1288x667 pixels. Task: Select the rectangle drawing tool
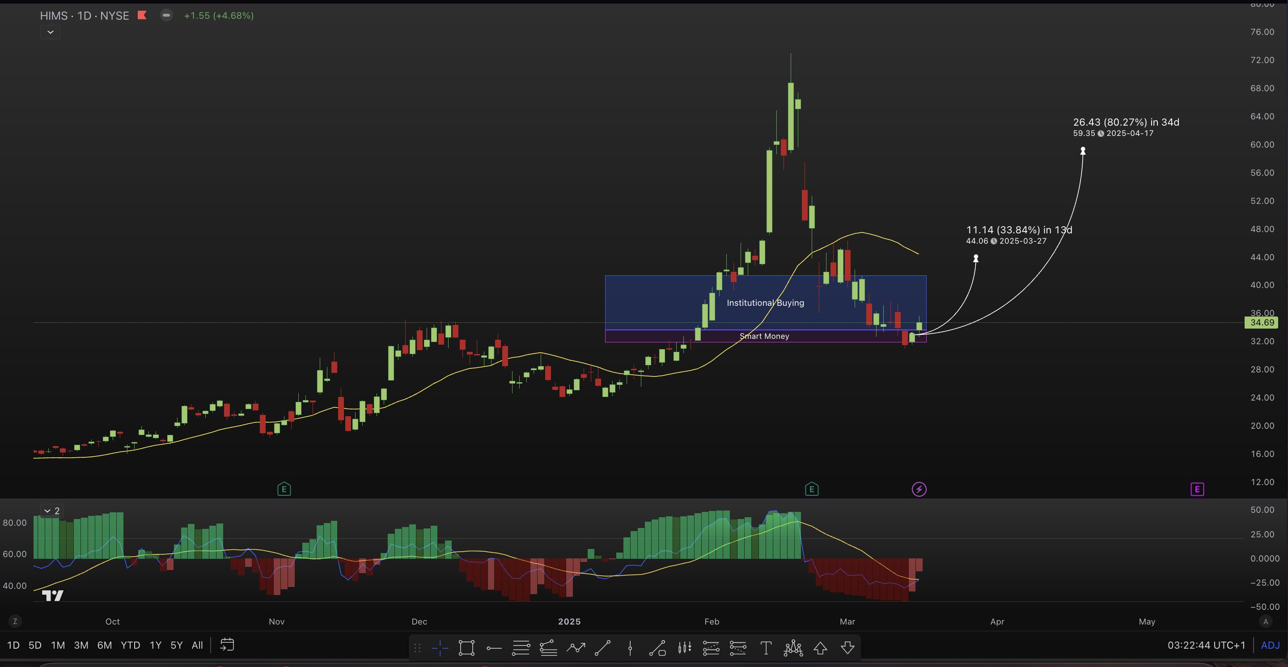466,648
